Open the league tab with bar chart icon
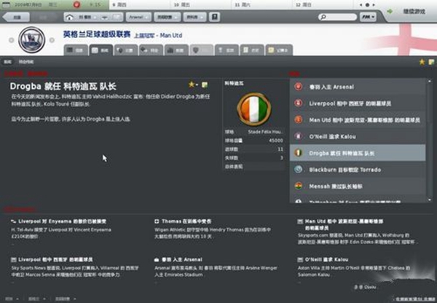Screen dimensions: 437x303 (x=176, y=50)
